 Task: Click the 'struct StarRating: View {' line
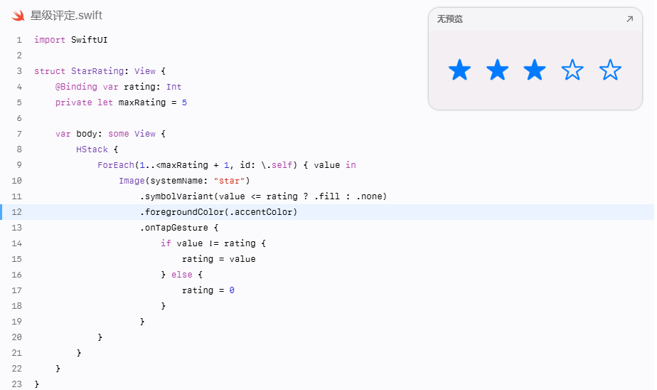click(x=100, y=71)
